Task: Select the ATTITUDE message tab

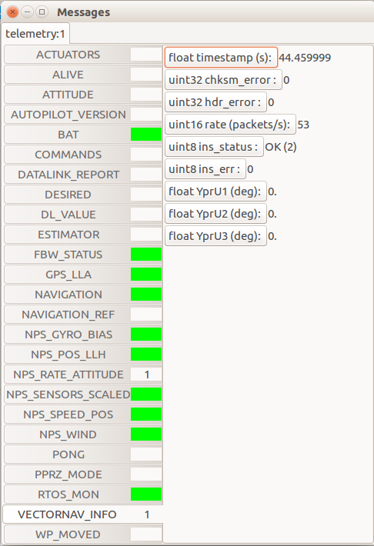Action: [x=83, y=95]
